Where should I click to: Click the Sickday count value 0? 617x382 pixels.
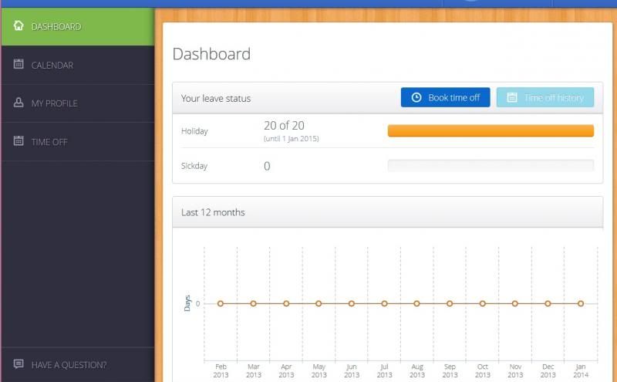click(x=267, y=166)
